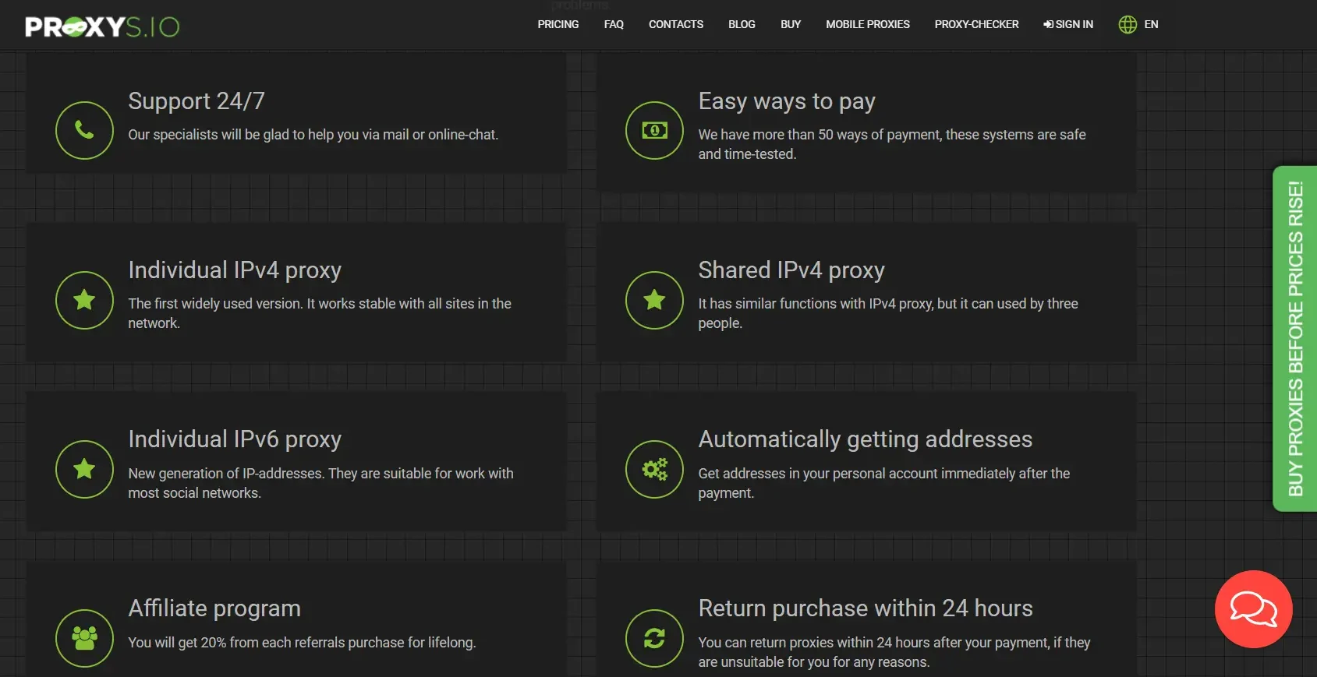Click the Easy ways to pay heading
Viewport: 1317px width, 677px height.
[x=787, y=101]
